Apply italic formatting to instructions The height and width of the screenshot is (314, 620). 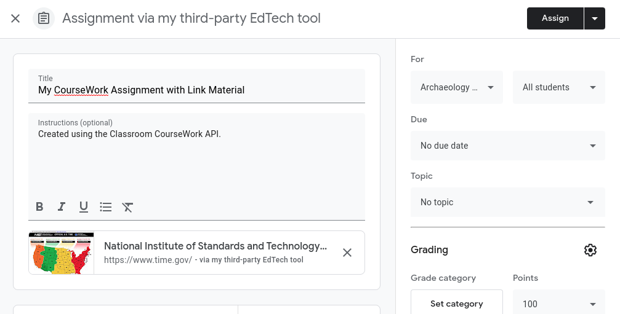click(x=62, y=207)
